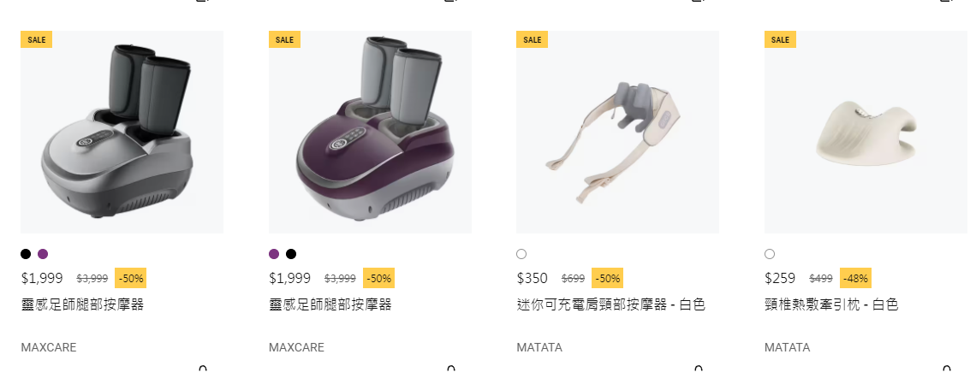Select black color swatch under grey massager
Viewport: 970px width, 372px height.
point(26,254)
